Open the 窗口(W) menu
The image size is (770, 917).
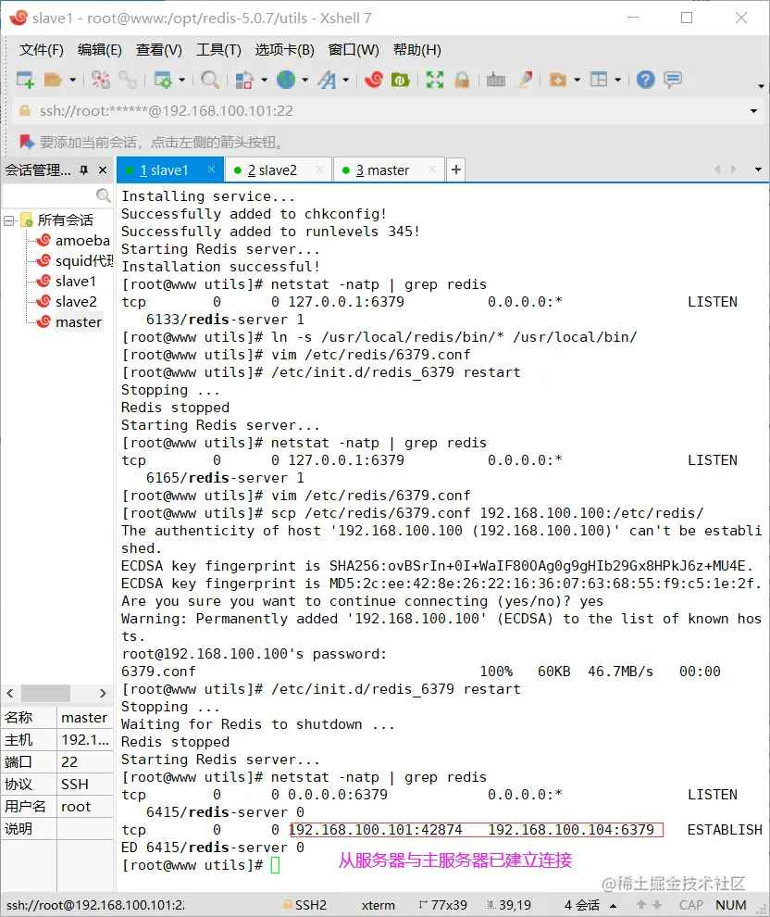pyautogui.click(x=354, y=50)
